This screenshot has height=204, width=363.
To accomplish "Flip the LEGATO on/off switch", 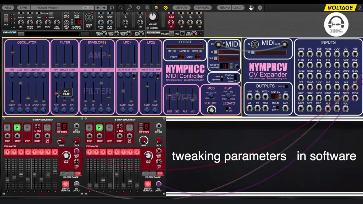I will (227, 109).
